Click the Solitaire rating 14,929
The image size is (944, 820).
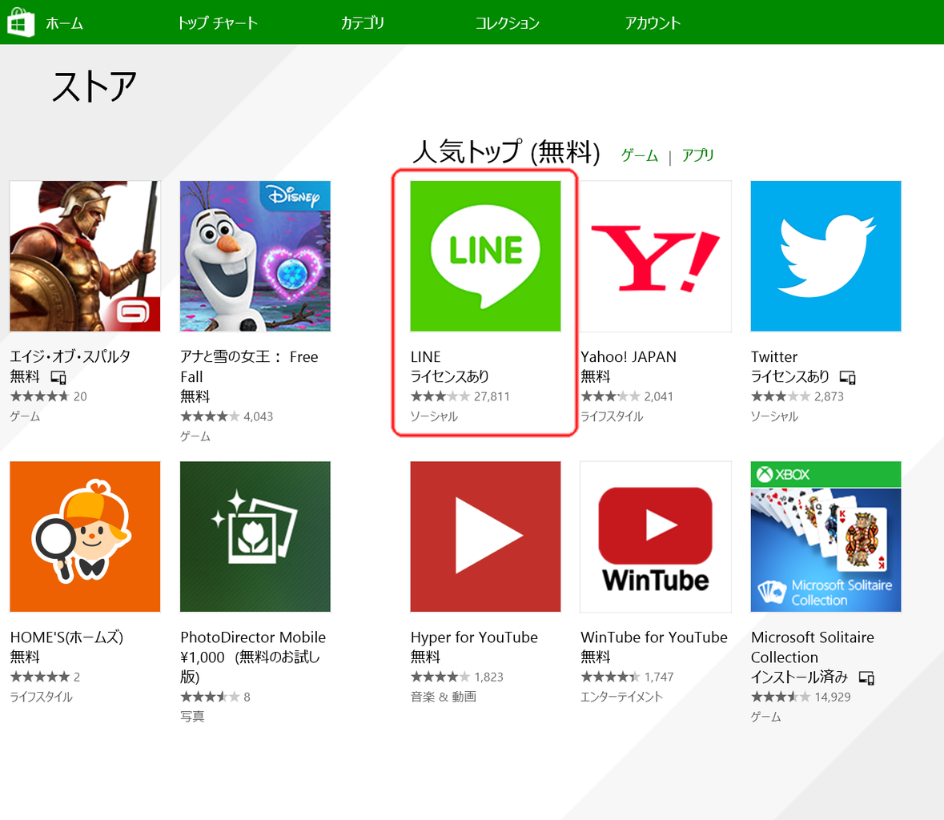801,697
